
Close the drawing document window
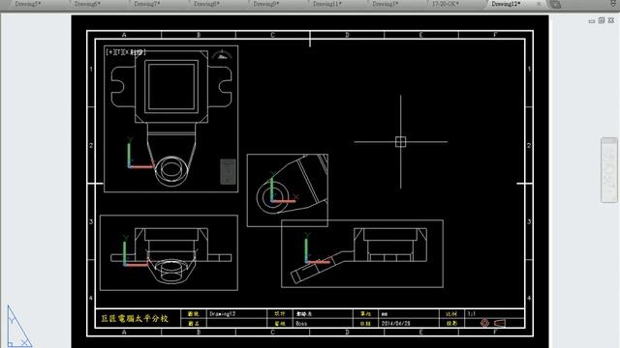pos(611,20)
